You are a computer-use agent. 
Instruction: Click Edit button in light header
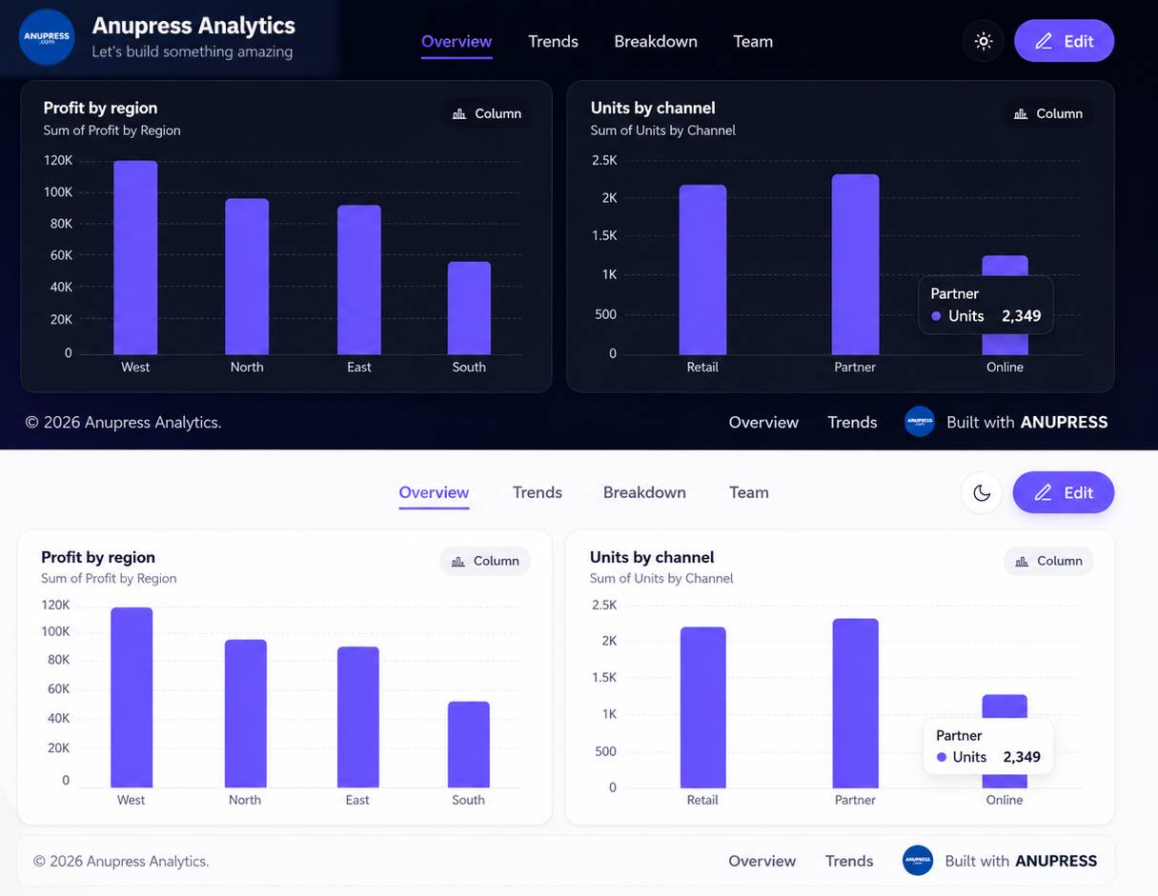(1063, 492)
